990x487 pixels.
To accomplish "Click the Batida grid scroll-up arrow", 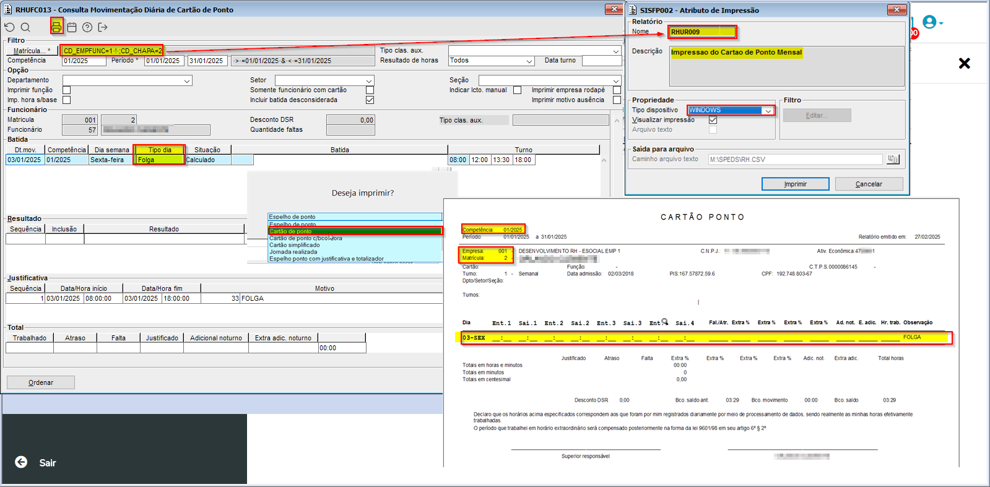I will [604, 160].
